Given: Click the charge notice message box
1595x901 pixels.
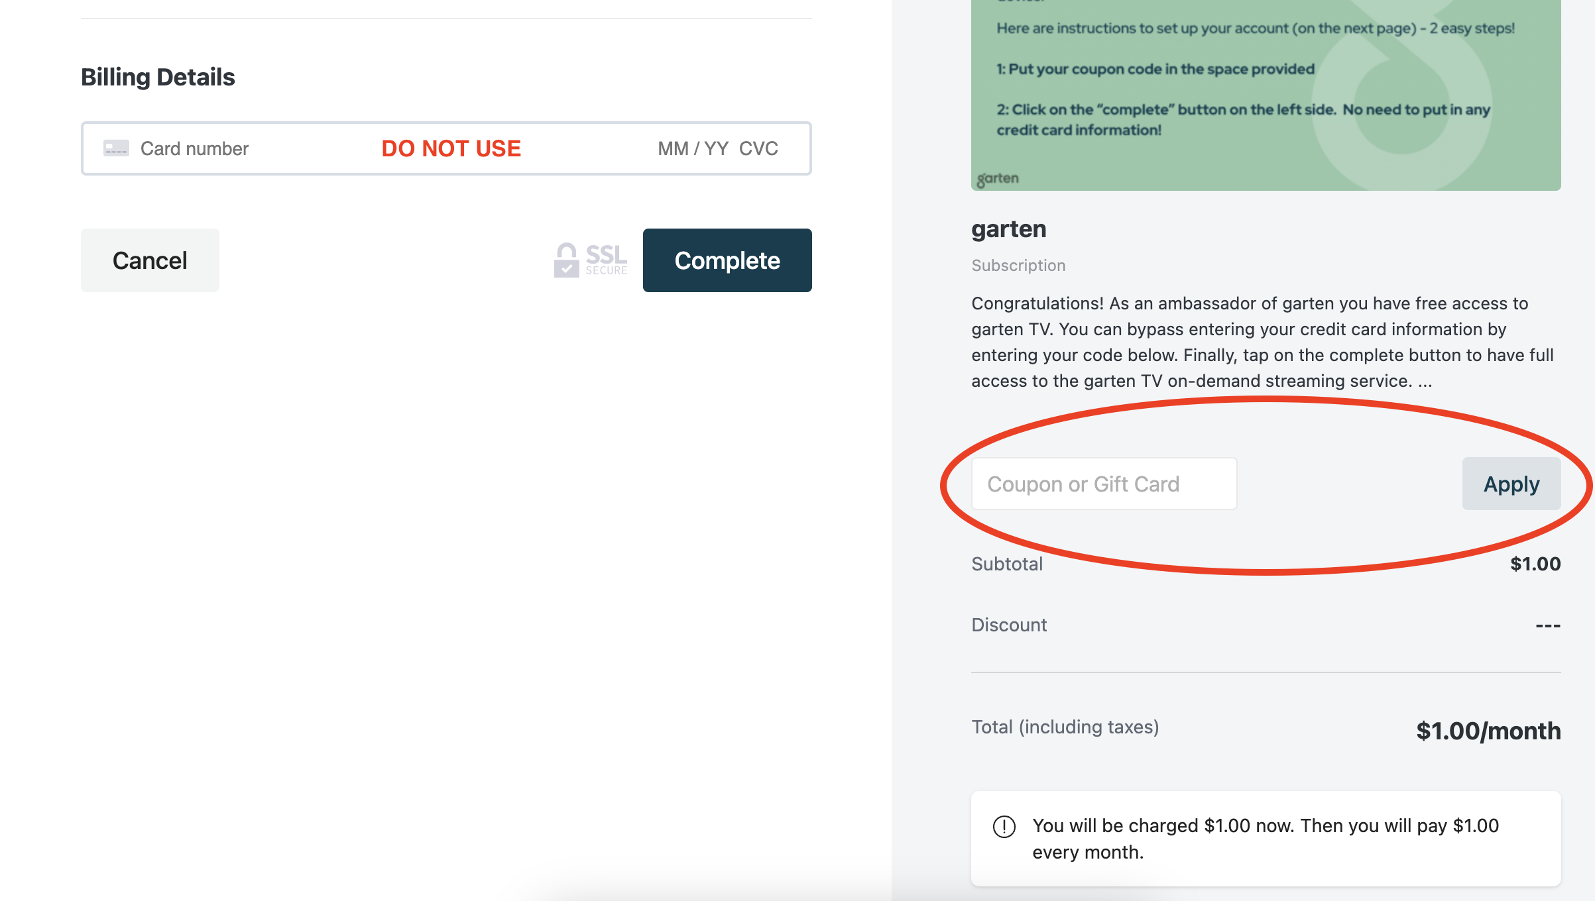Looking at the screenshot, I should (x=1266, y=839).
